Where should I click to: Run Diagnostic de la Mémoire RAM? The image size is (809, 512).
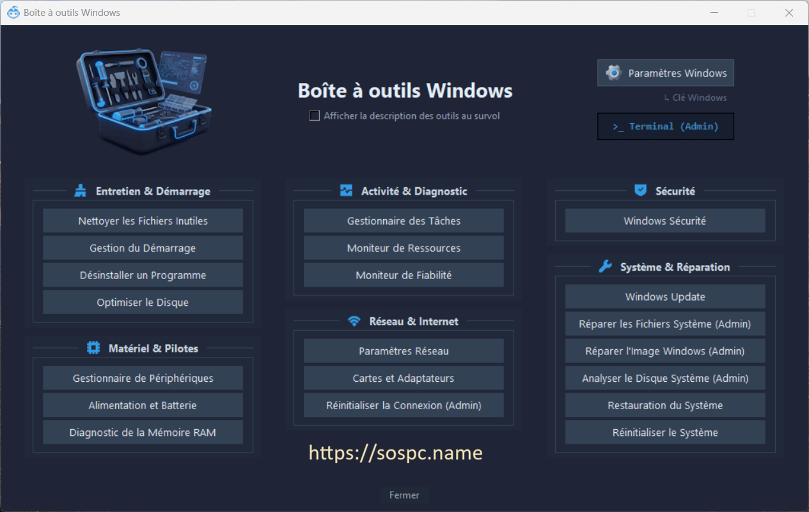tap(143, 432)
